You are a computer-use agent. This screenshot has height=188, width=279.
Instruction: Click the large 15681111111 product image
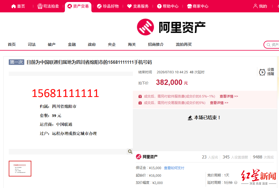(71, 112)
